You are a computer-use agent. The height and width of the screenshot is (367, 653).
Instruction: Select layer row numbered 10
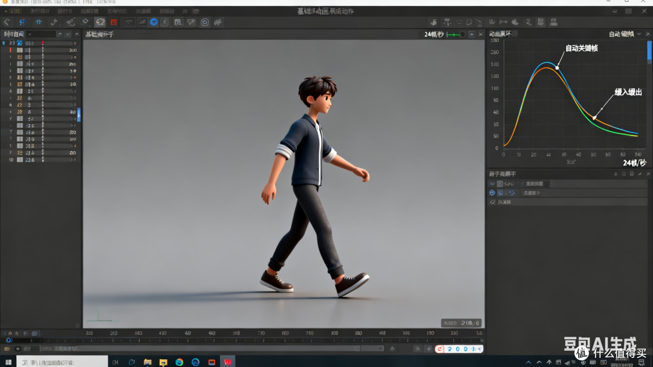(41, 160)
